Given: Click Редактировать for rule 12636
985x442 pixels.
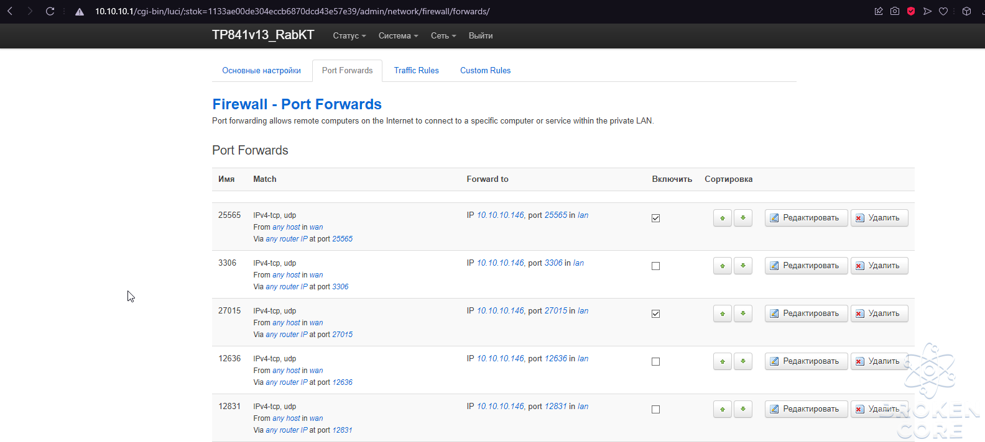Looking at the screenshot, I should pos(806,361).
